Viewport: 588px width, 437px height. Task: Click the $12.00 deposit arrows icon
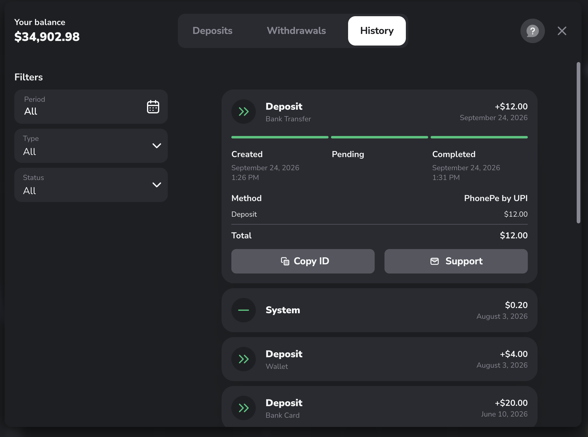[x=244, y=112]
